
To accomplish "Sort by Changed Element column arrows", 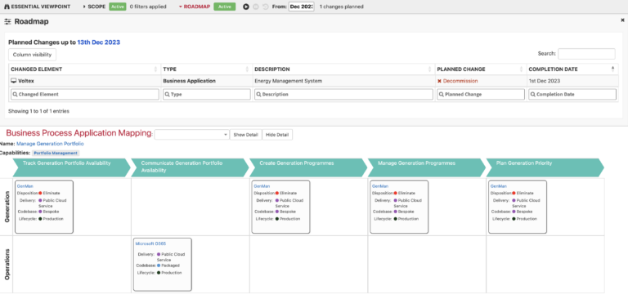I will (156, 69).
